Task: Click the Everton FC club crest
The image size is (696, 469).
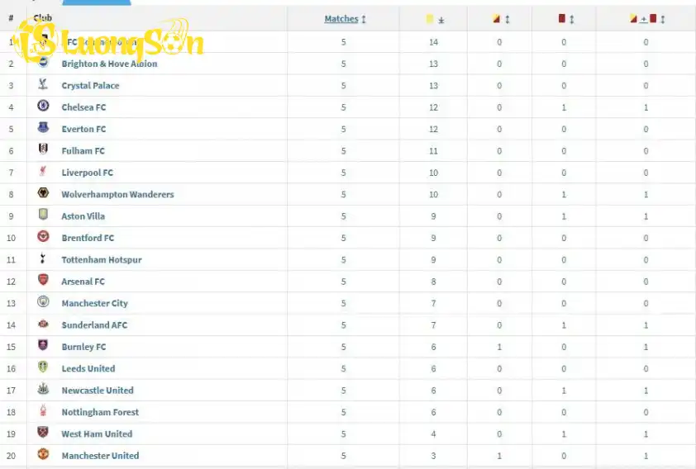Action: [43, 128]
